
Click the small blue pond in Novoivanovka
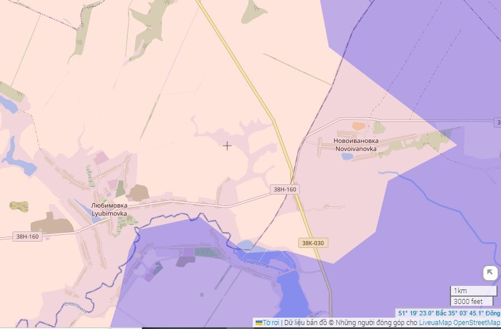347,156
